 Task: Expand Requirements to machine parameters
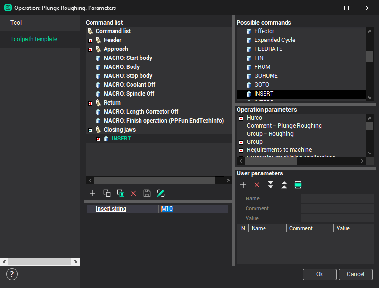coord(241,150)
